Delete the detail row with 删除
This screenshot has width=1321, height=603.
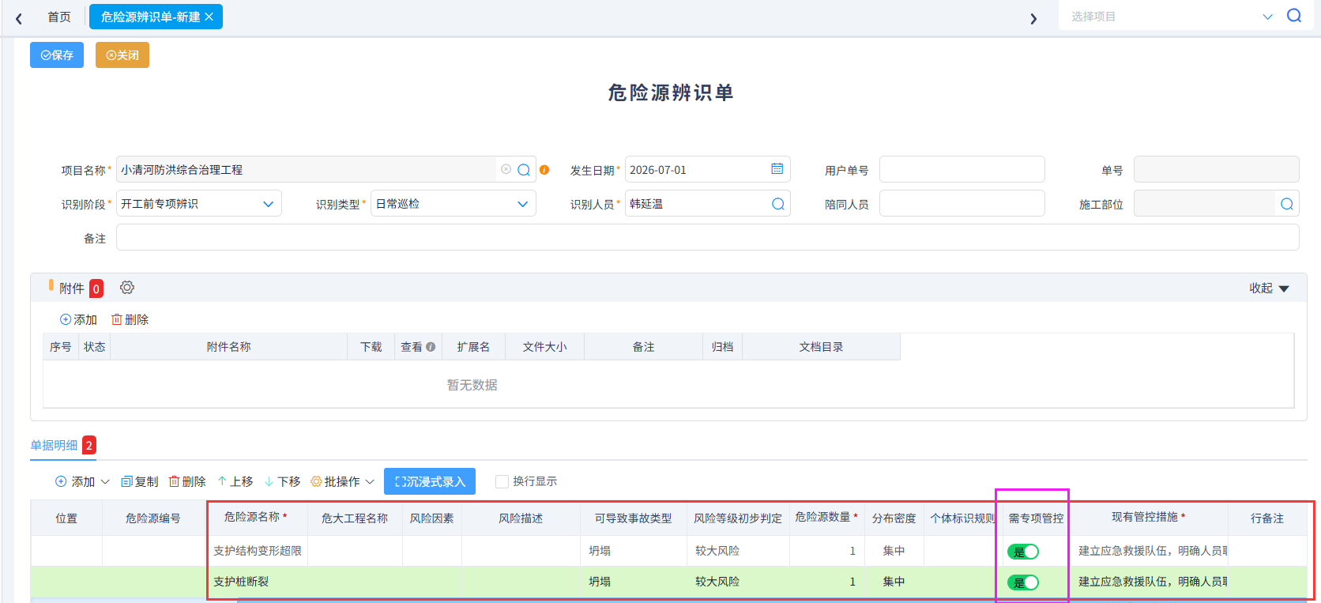(x=187, y=481)
